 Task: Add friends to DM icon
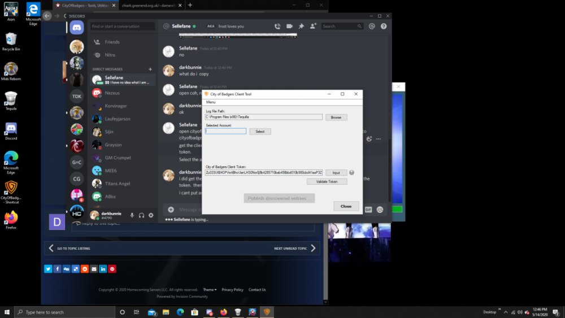[x=313, y=26]
